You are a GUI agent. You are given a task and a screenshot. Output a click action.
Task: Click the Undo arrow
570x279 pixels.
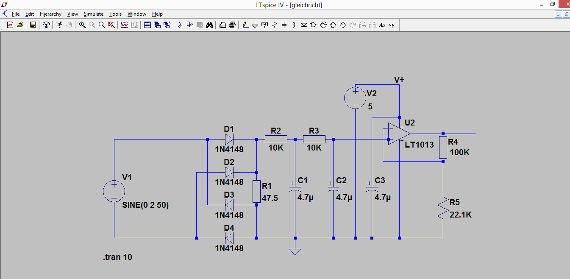coord(343,25)
